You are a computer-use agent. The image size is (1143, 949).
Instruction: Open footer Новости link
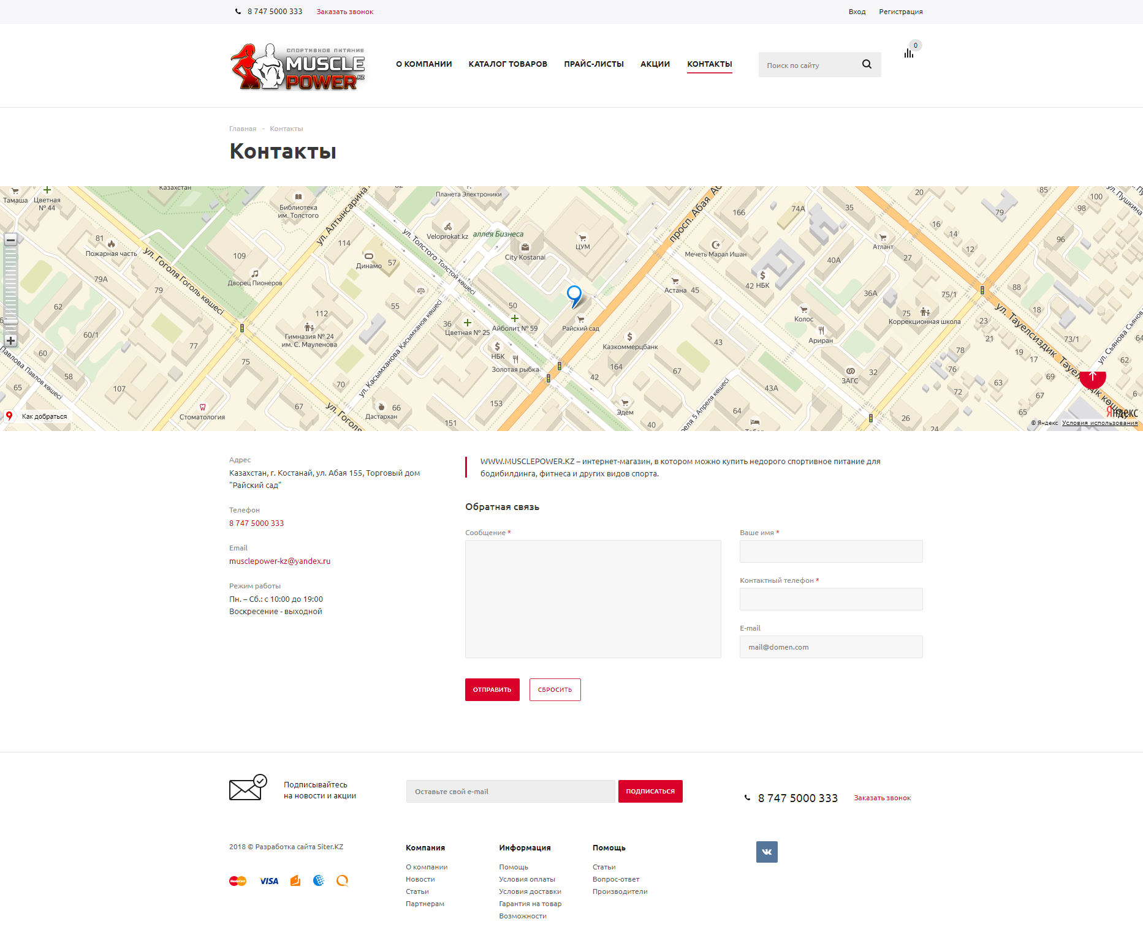[x=420, y=879]
